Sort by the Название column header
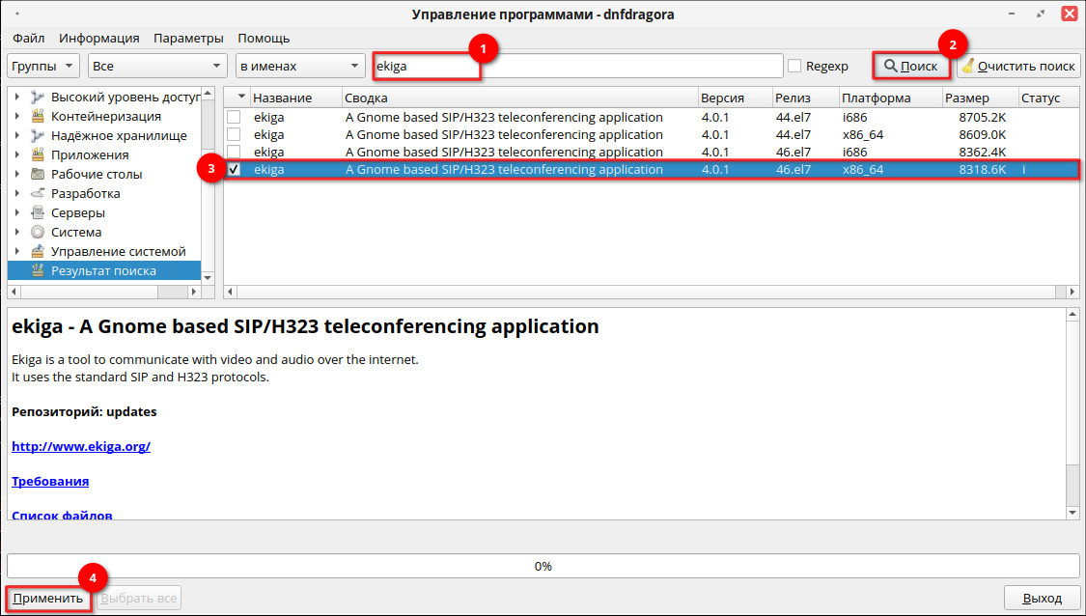The height and width of the screenshot is (616, 1086). pos(295,98)
